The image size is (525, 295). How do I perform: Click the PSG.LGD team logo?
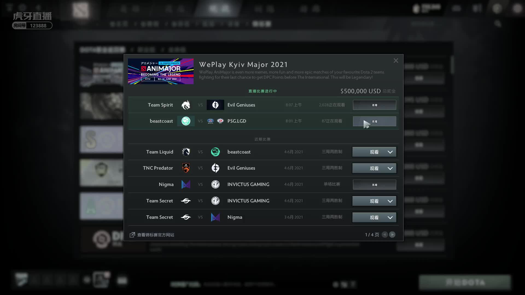pos(215,121)
